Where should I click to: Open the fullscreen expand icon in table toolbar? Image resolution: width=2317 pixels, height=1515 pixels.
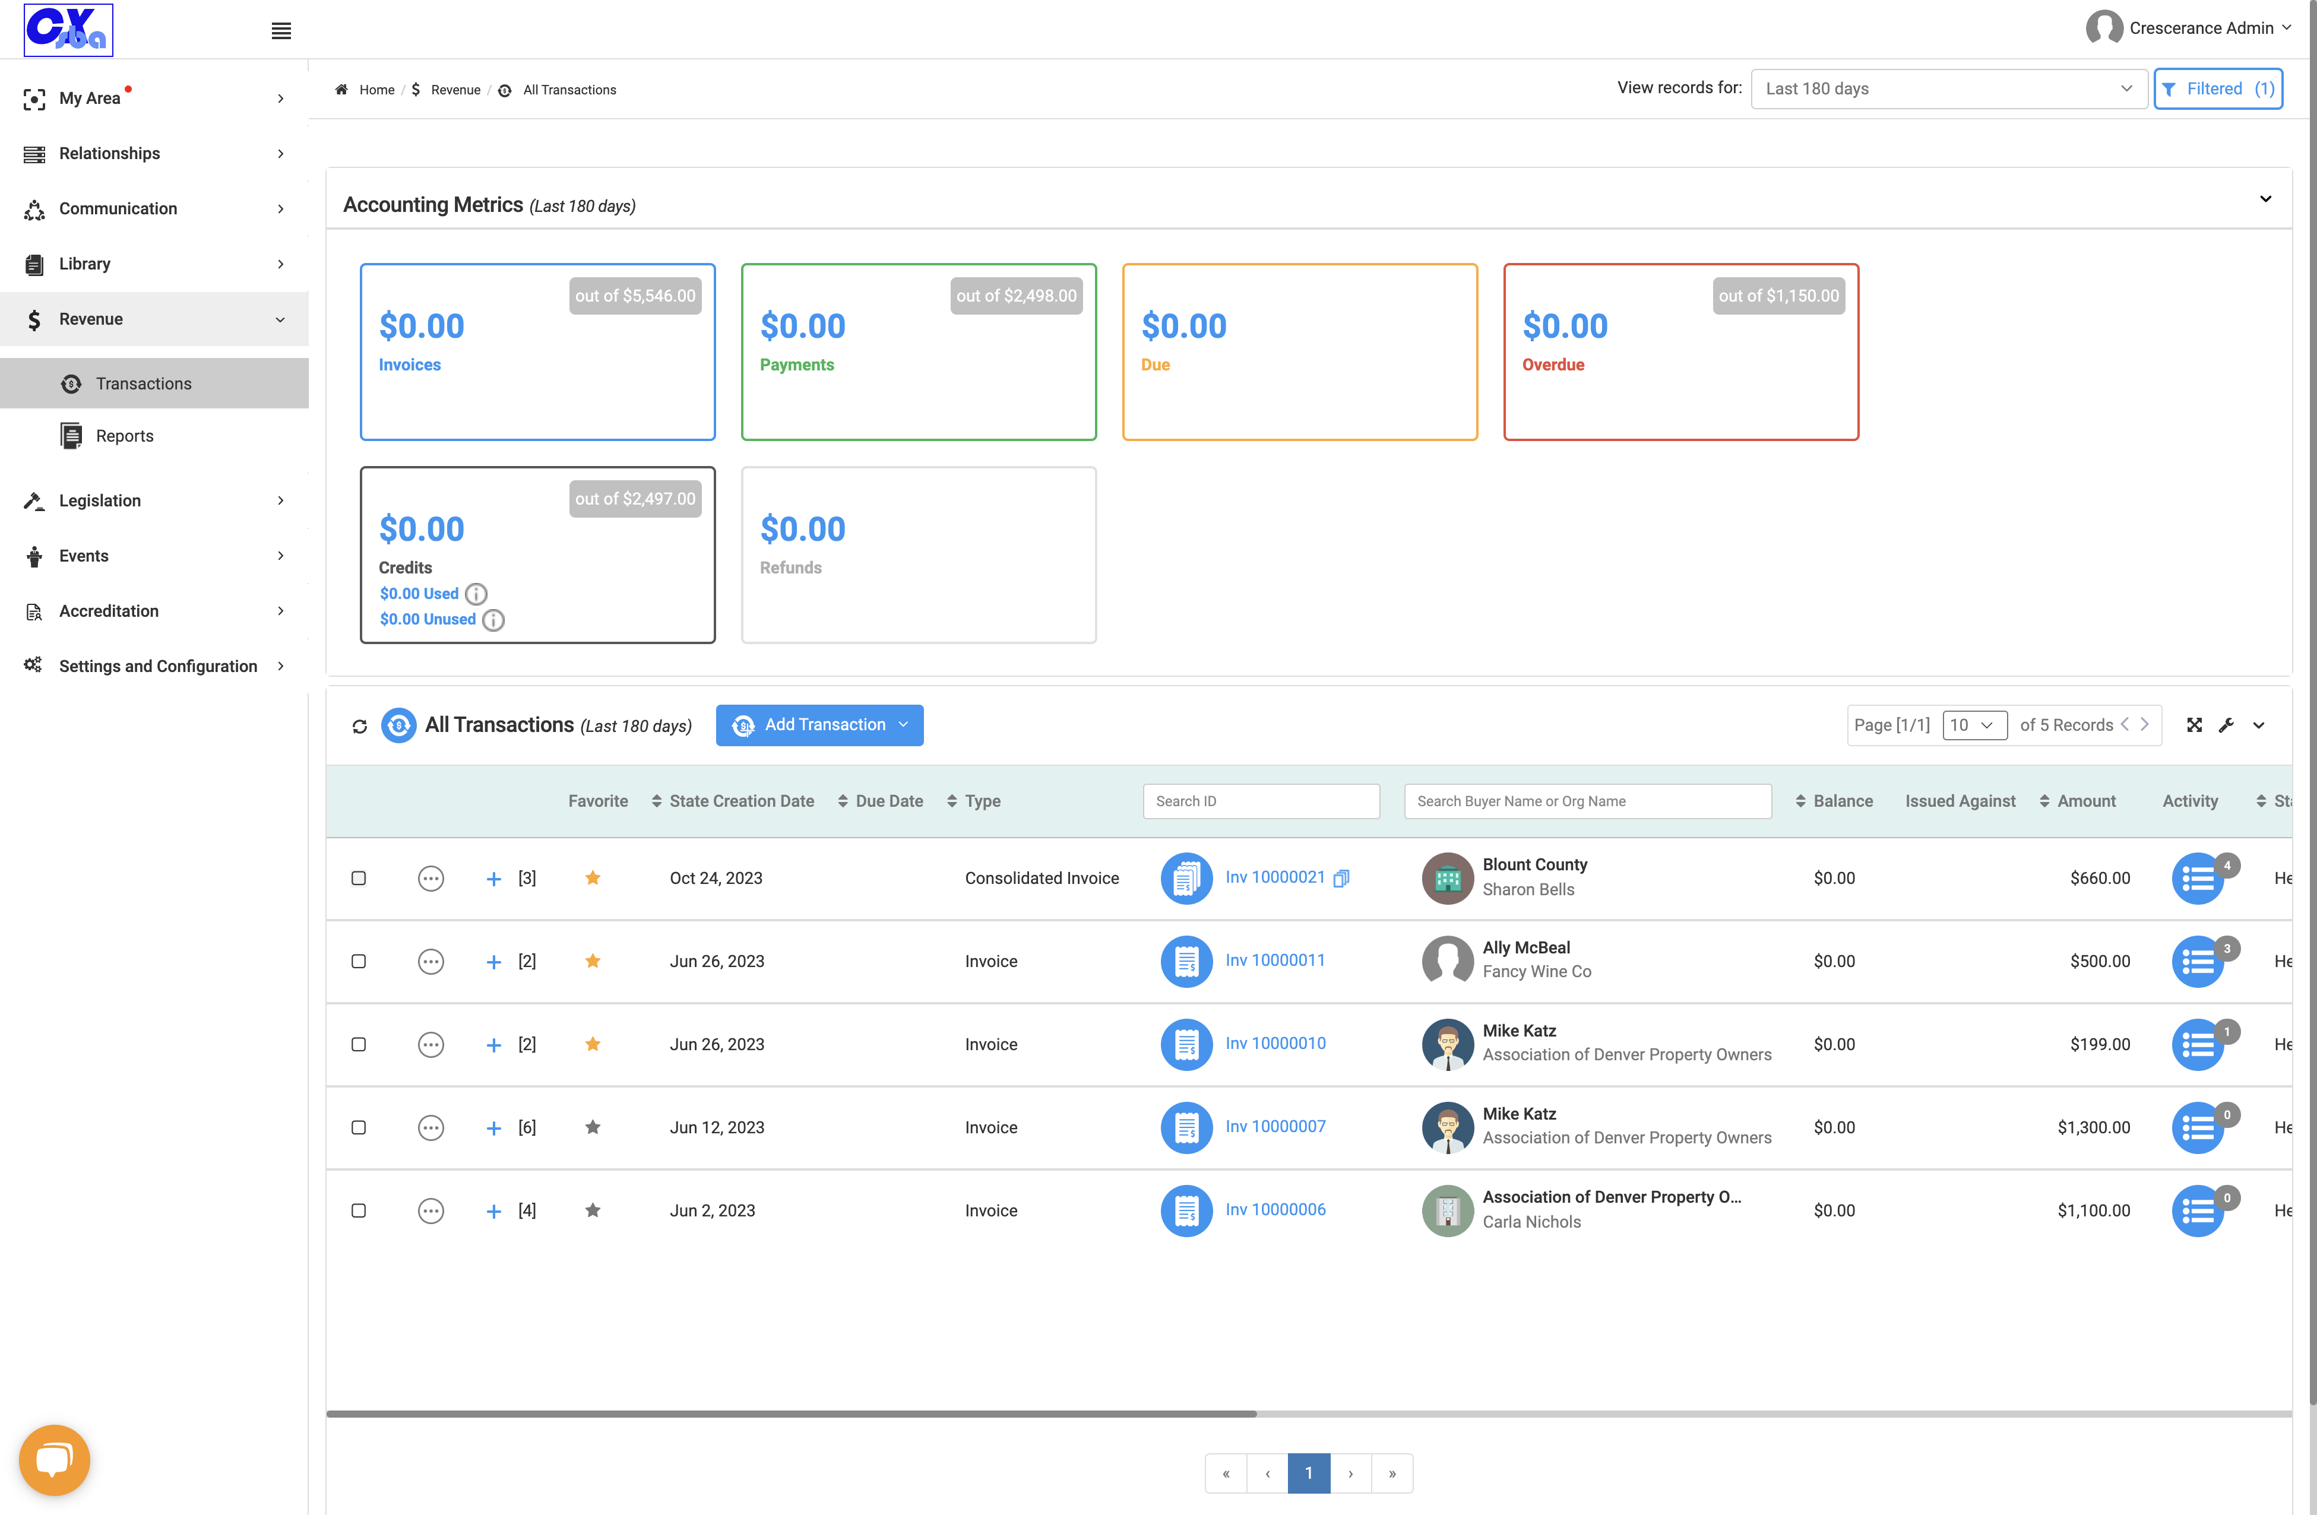[x=2194, y=725]
